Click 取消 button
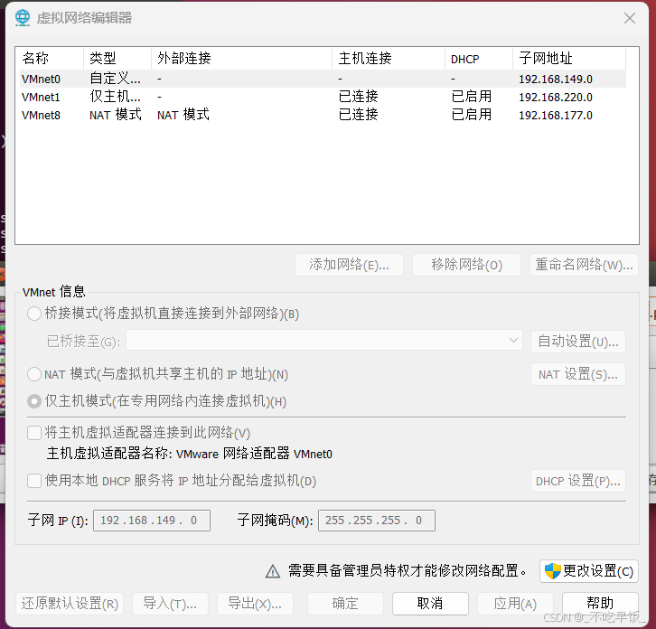The width and height of the screenshot is (656, 629). click(x=430, y=604)
